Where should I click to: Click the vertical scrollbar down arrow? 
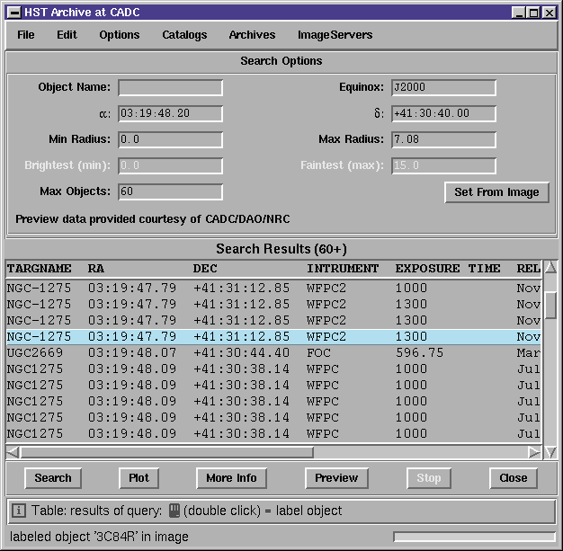(x=550, y=452)
